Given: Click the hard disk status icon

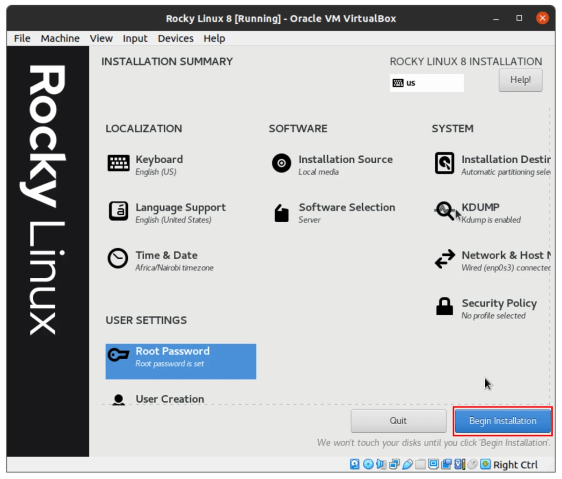Looking at the screenshot, I should [355, 464].
